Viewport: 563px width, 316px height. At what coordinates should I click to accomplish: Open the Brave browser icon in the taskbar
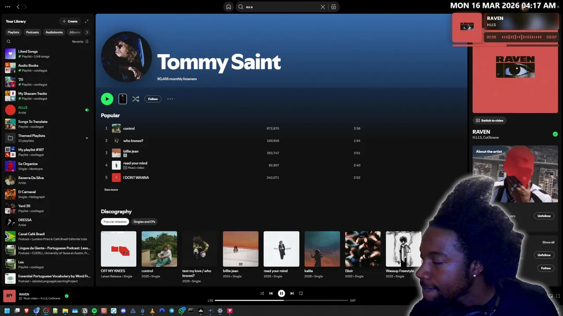coord(26,311)
